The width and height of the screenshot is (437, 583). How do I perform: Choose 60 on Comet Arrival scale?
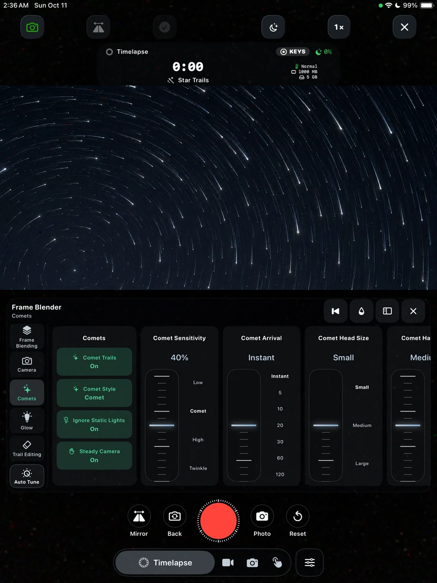pos(280,458)
